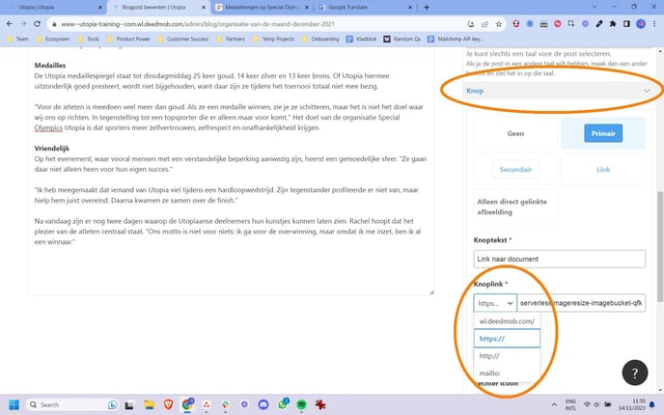
Task: Open Spotify from the taskbar
Action: [x=301, y=404]
